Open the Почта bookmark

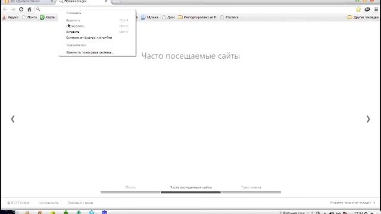coord(29,17)
